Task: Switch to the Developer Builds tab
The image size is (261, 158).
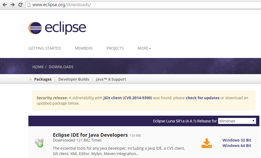Action: coord(74,79)
